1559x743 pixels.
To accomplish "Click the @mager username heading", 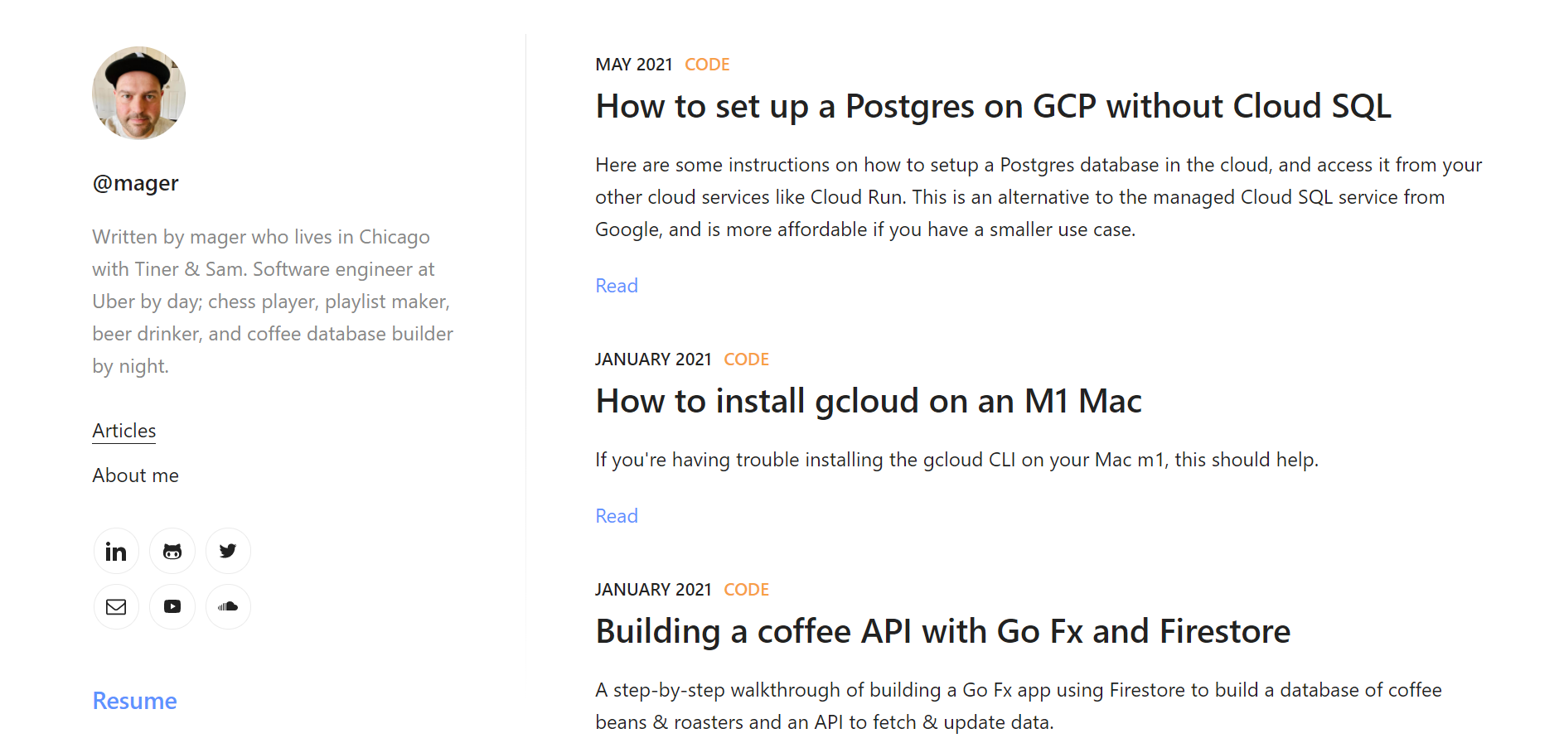I will tap(136, 183).
